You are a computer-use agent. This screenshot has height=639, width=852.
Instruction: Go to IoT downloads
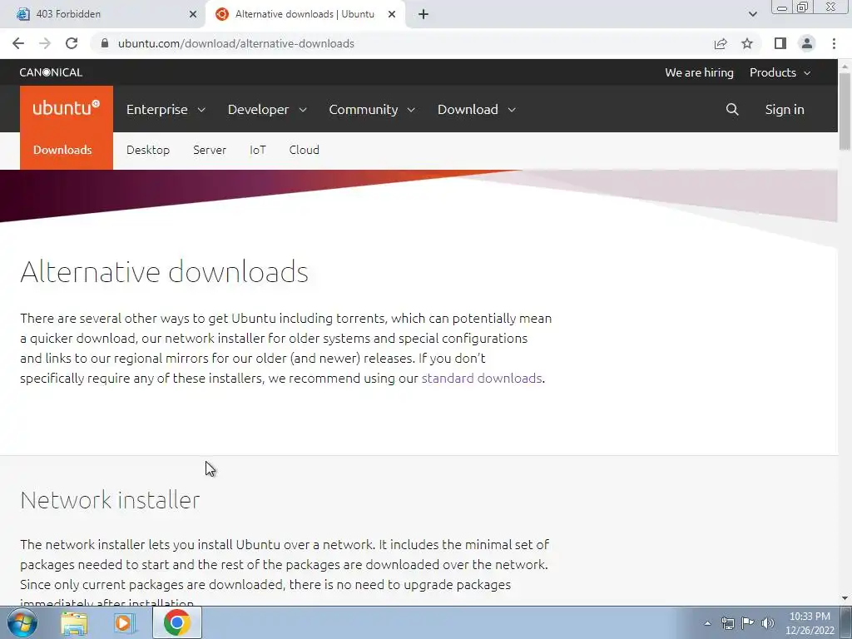258,150
